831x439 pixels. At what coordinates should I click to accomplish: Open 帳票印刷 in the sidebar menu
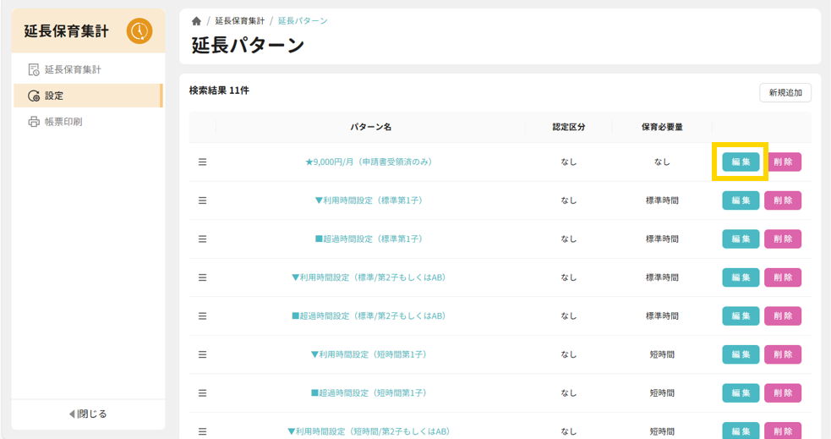click(63, 122)
